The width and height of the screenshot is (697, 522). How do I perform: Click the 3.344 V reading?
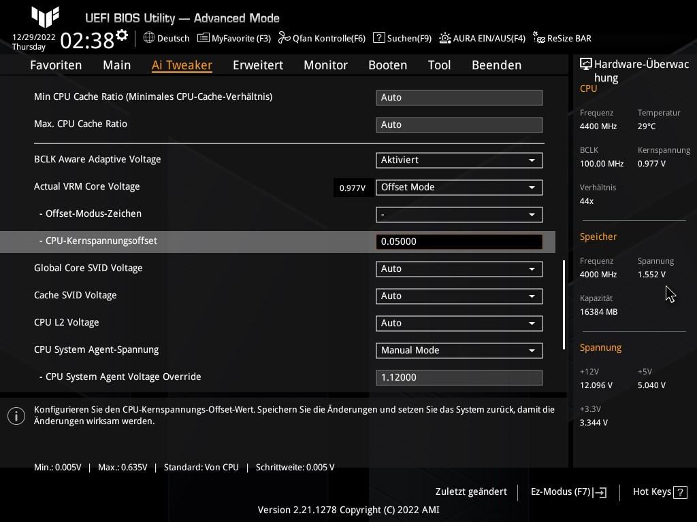[594, 423]
